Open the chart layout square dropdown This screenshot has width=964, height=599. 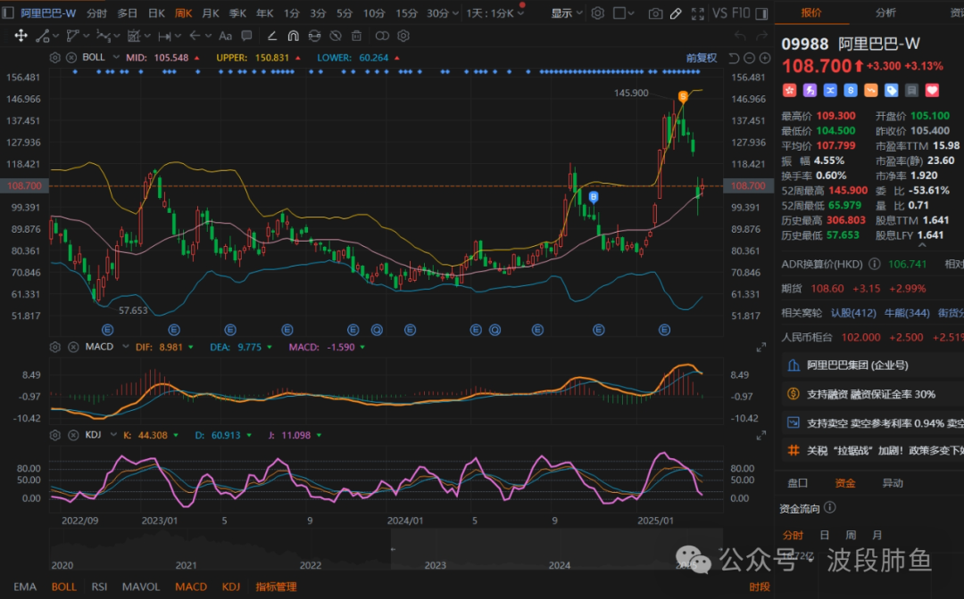(x=623, y=12)
